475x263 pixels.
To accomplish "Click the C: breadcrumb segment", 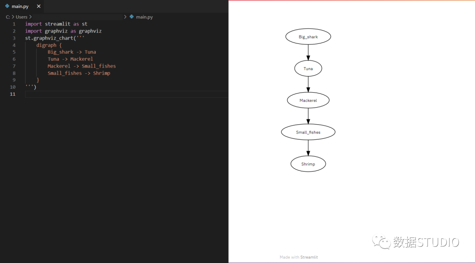I will click(8, 17).
